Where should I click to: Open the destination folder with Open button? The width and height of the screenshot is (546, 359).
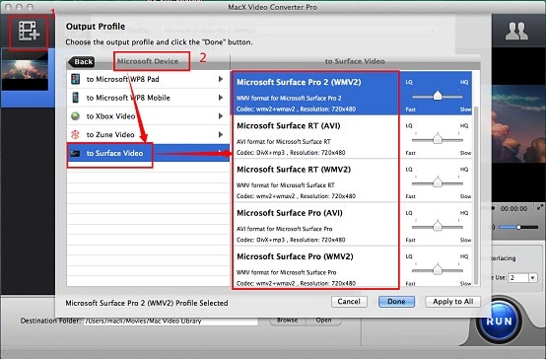pyautogui.click(x=323, y=321)
